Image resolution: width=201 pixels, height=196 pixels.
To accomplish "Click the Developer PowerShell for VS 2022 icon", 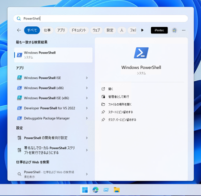I will tap(20, 108).
